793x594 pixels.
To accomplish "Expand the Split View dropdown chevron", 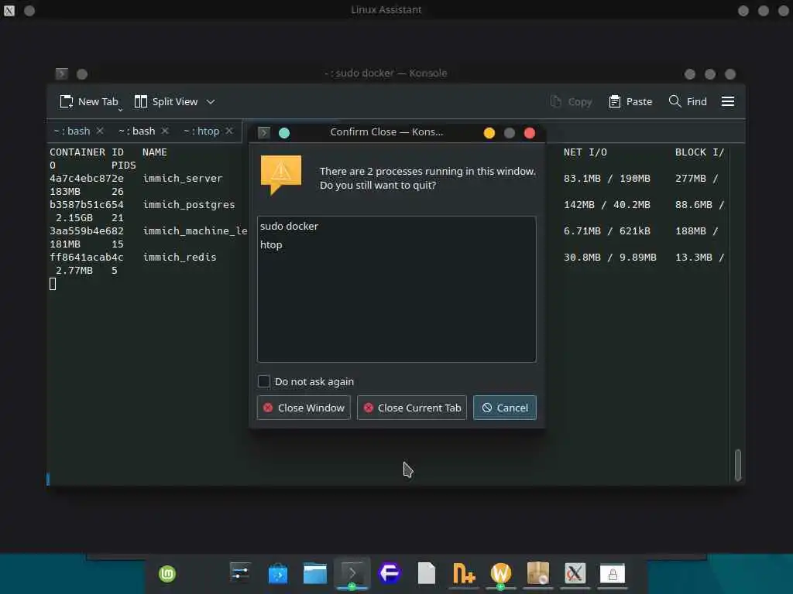I will coord(211,101).
